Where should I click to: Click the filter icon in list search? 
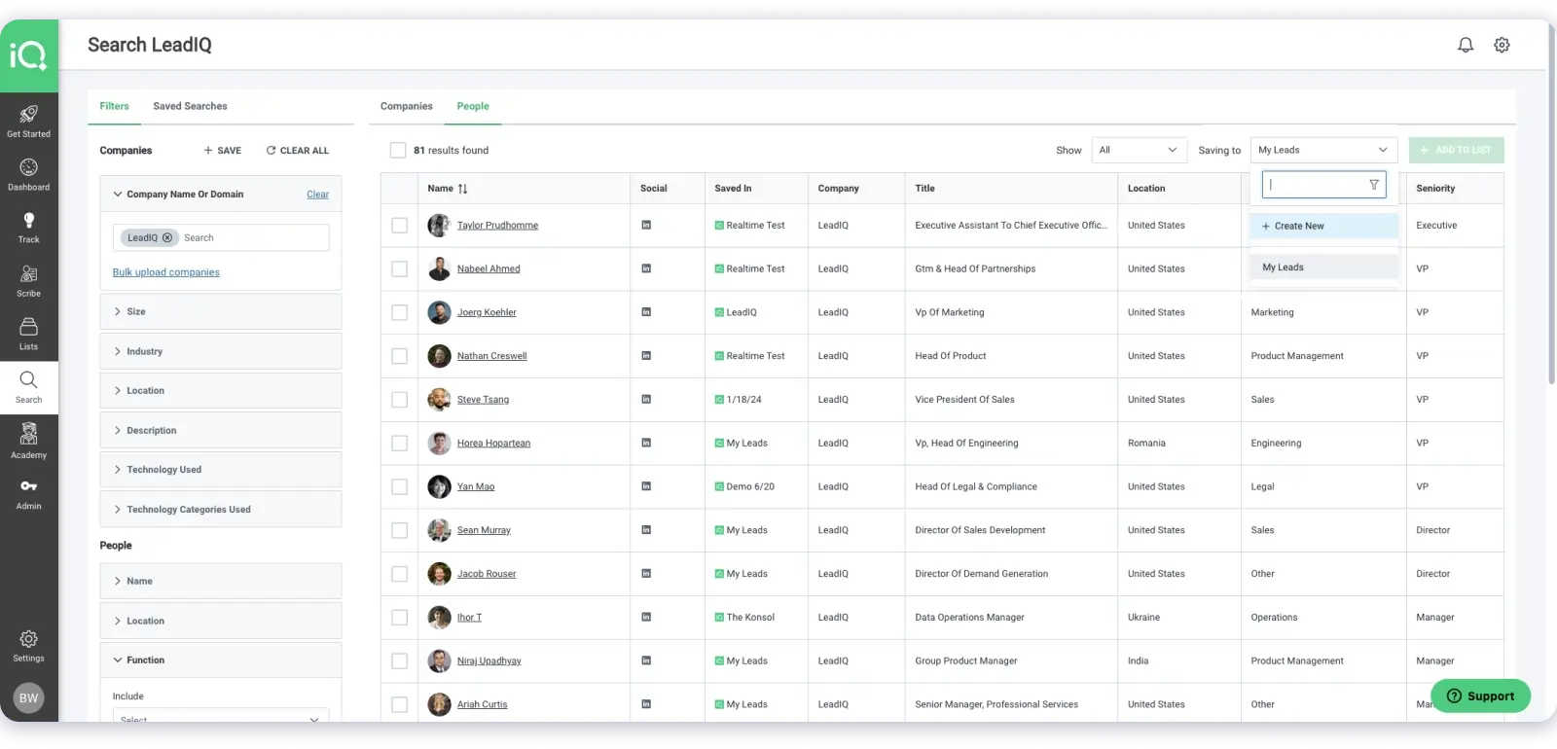coord(1374,185)
